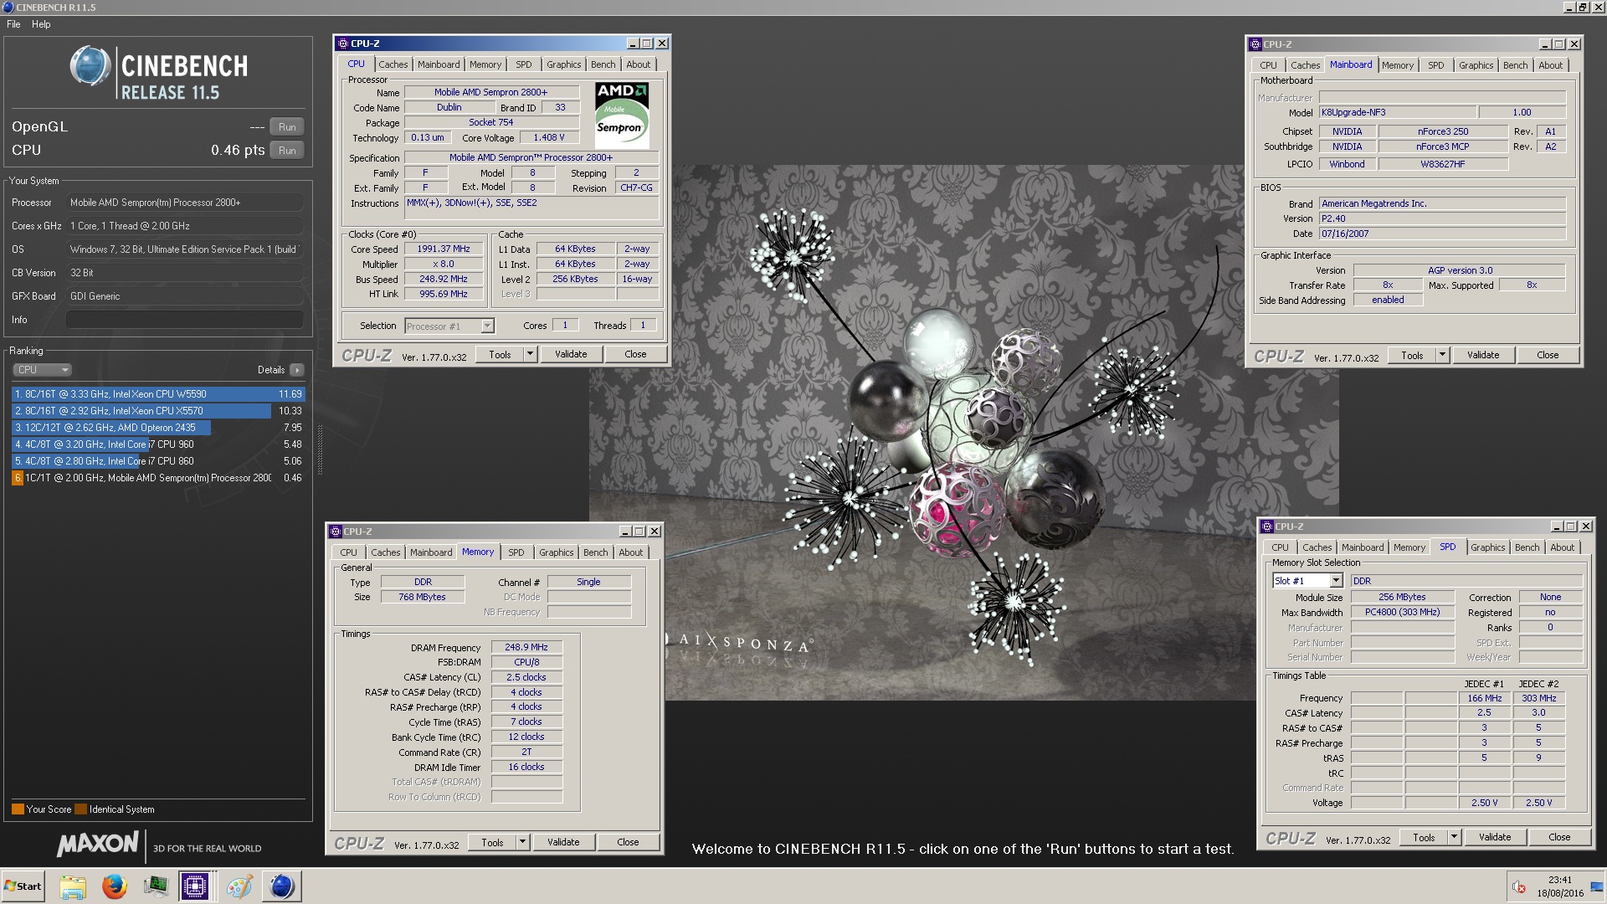Select ranking row Mobile AMD Sempron 2800+
1607x904 pixels.
[x=158, y=478]
